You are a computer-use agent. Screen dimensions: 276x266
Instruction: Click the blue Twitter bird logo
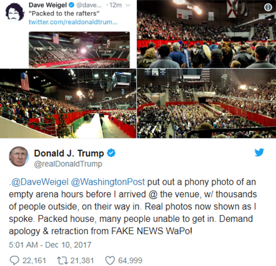click(x=259, y=152)
